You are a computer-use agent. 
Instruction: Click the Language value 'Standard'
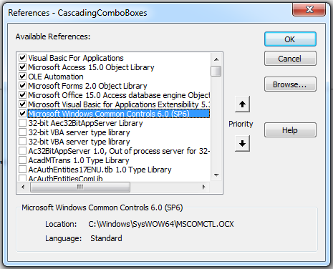[106, 238]
